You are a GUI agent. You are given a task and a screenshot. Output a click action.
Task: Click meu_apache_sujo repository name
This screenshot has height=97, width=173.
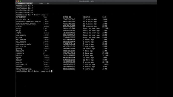pos(23,44)
